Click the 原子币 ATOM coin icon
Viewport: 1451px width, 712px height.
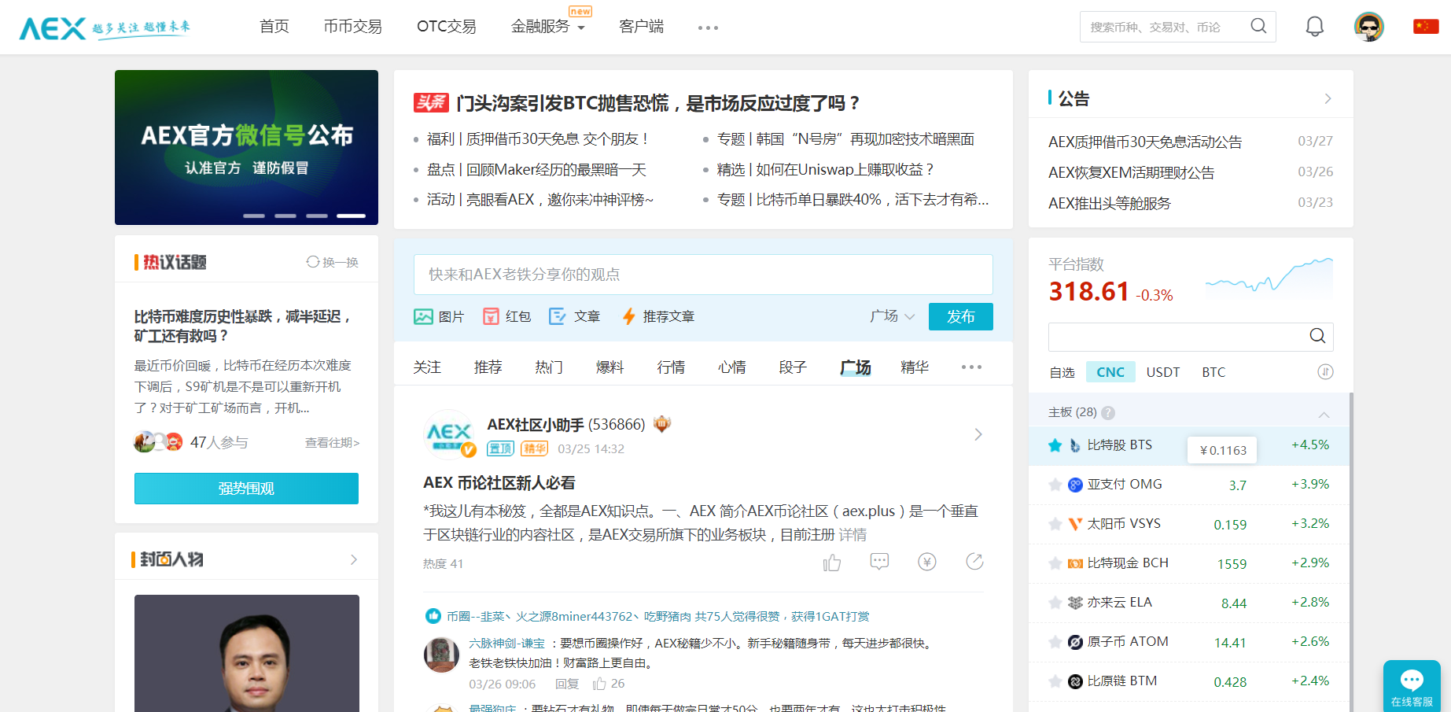pos(1075,642)
